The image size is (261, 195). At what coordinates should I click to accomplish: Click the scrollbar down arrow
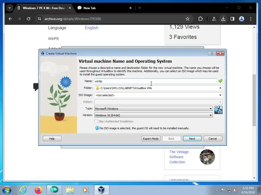click(254, 178)
